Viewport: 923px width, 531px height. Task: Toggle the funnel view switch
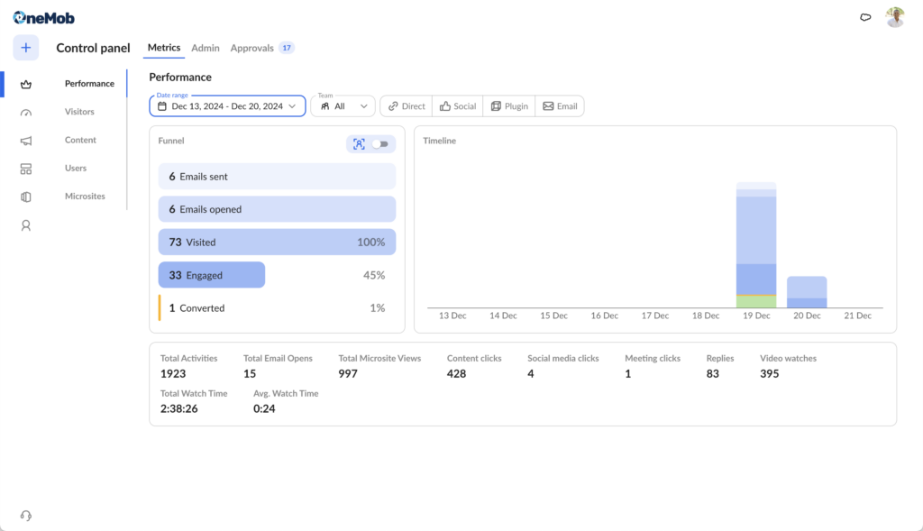(379, 144)
